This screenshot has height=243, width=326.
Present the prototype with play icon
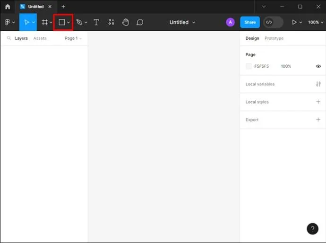pyautogui.click(x=294, y=22)
